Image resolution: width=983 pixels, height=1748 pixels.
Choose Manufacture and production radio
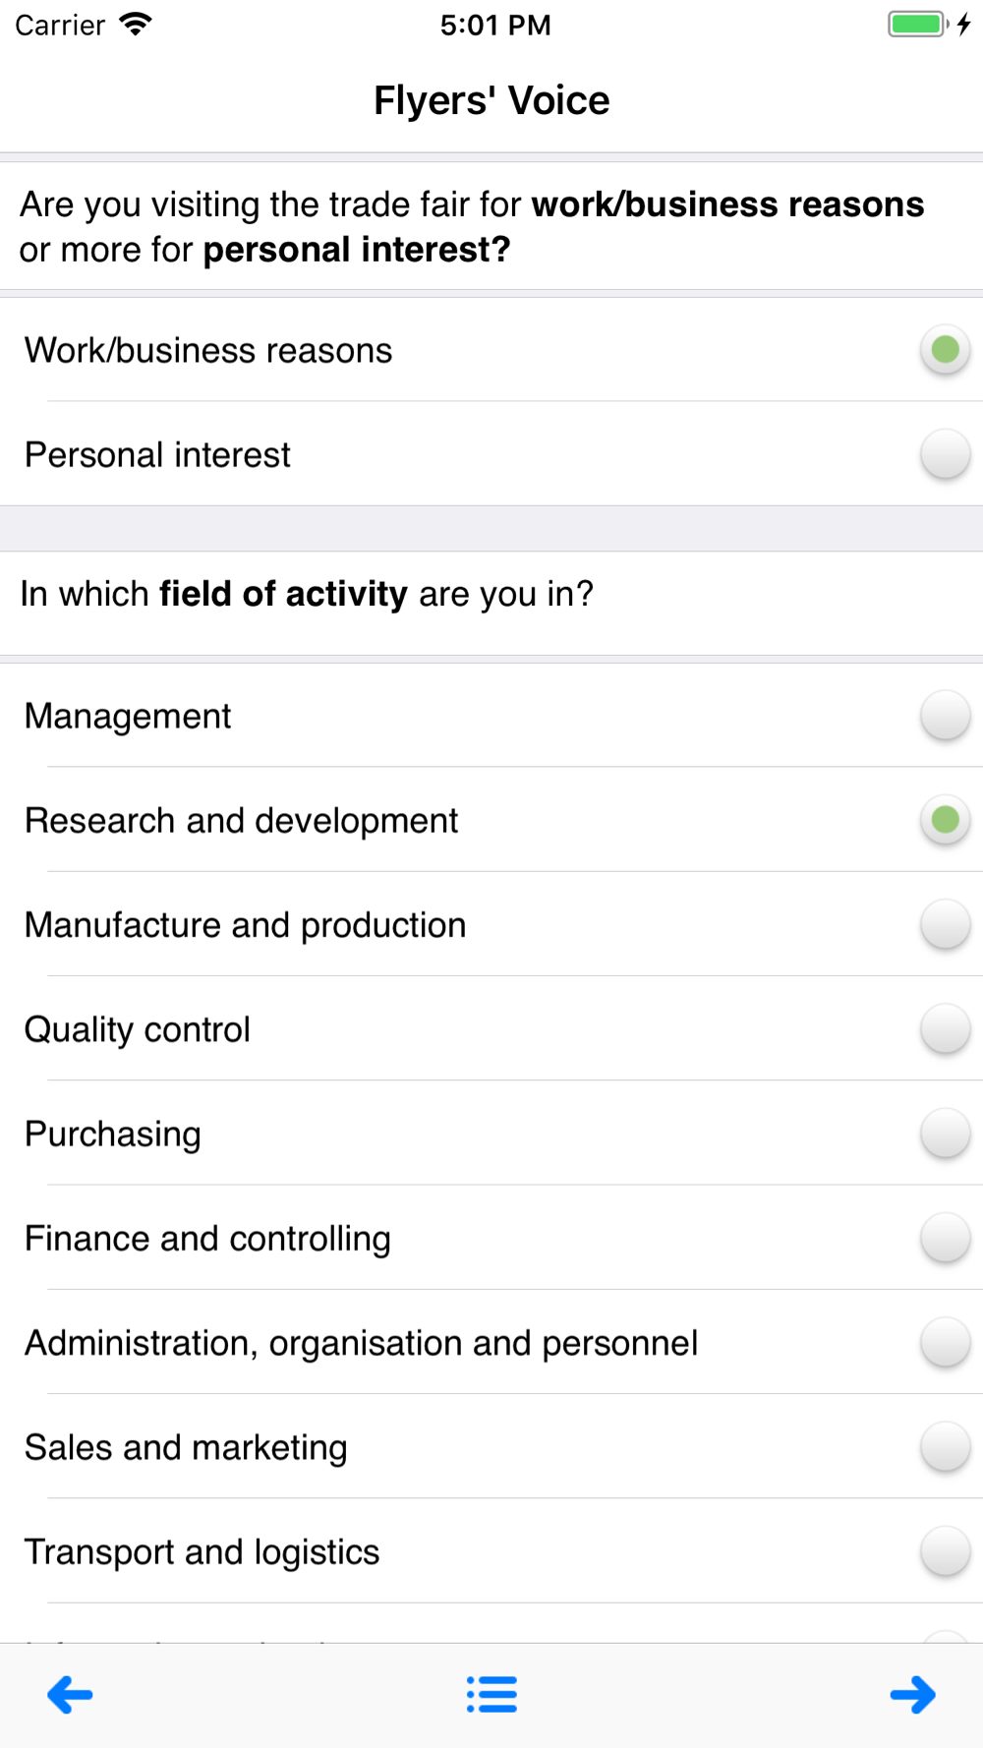point(945,924)
